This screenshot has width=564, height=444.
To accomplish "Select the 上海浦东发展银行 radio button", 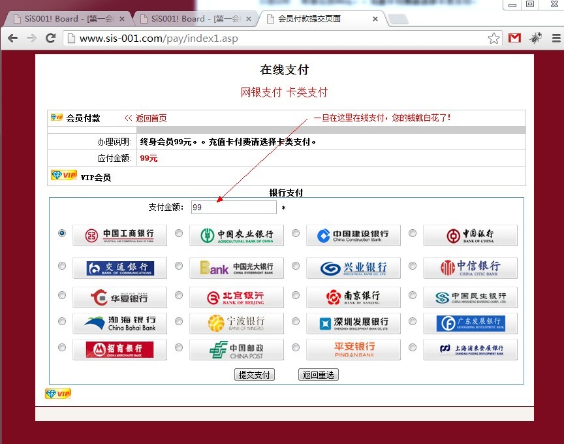I will [413, 347].
